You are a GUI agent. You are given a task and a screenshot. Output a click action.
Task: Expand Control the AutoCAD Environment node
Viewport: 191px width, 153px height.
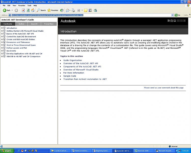coord(2,36)
